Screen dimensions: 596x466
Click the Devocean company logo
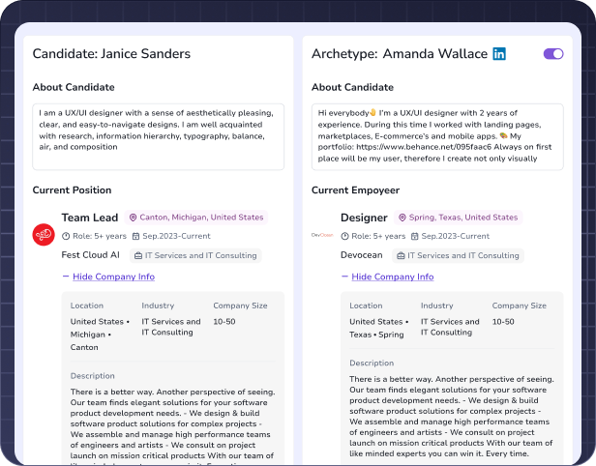click(322, 235)
